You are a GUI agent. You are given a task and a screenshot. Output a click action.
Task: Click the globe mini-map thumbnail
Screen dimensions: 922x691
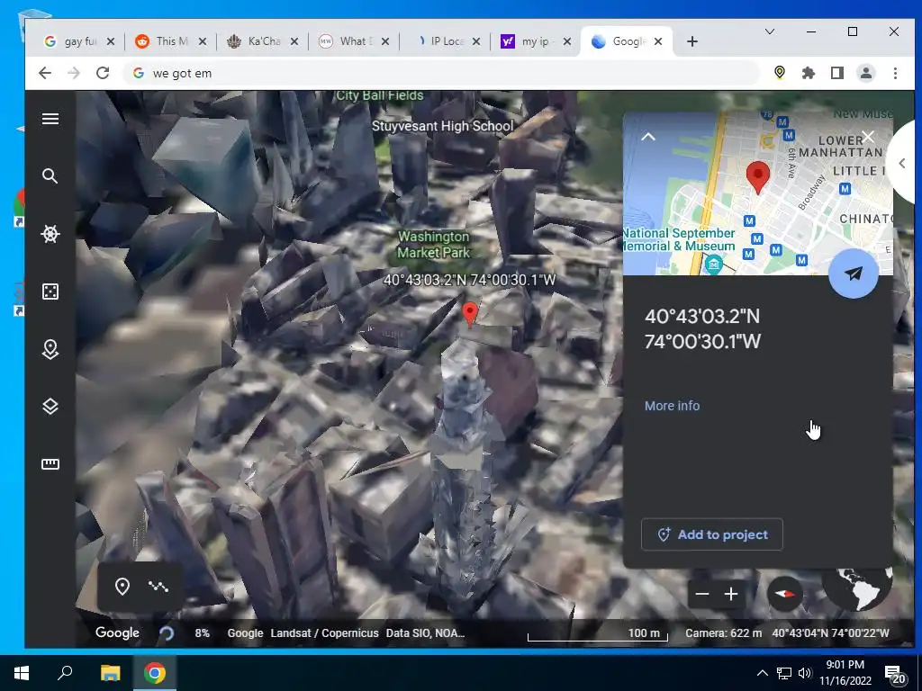pos(857,589)
